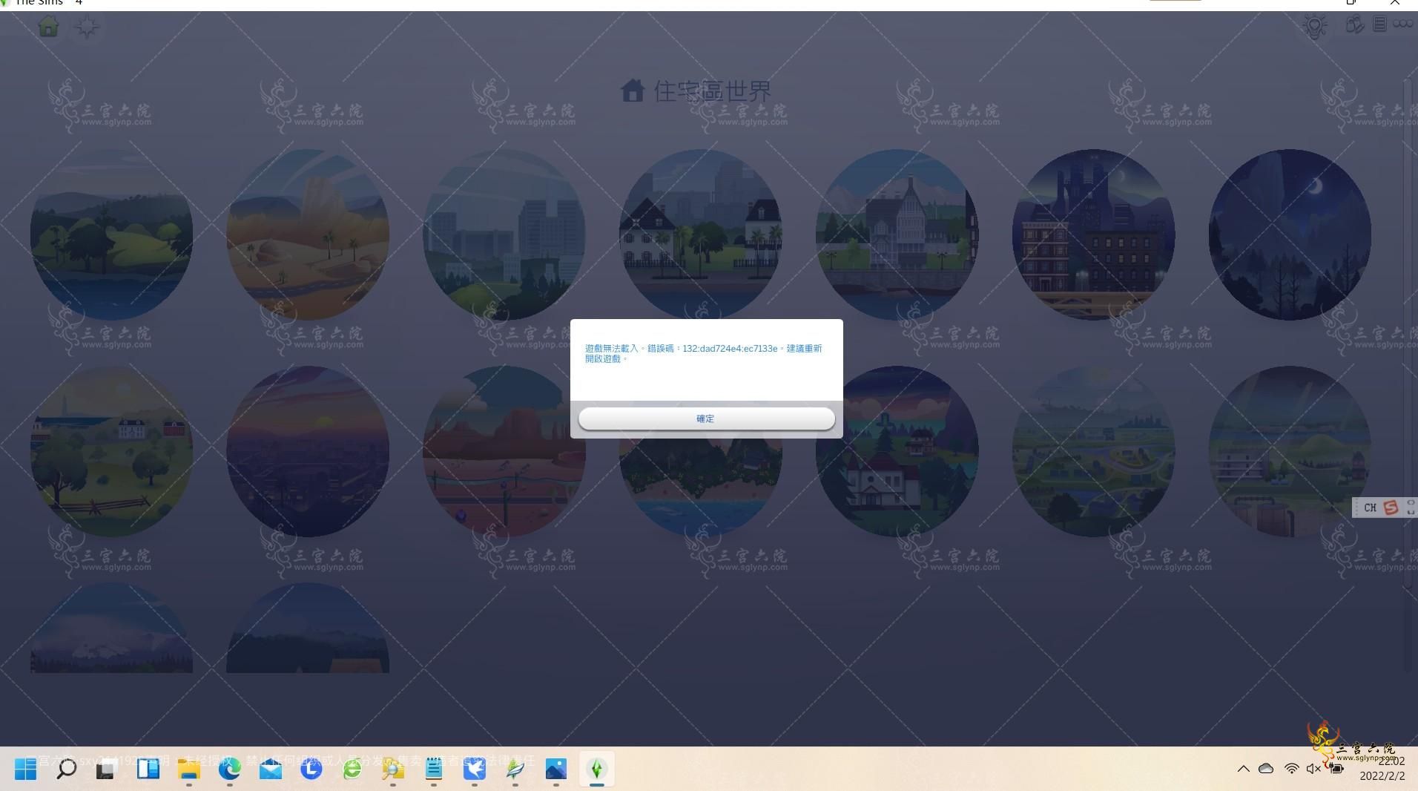This screenshot has width=1418, height=791.
Task: Select the white houses with palms world
Action: coord(701,234)
